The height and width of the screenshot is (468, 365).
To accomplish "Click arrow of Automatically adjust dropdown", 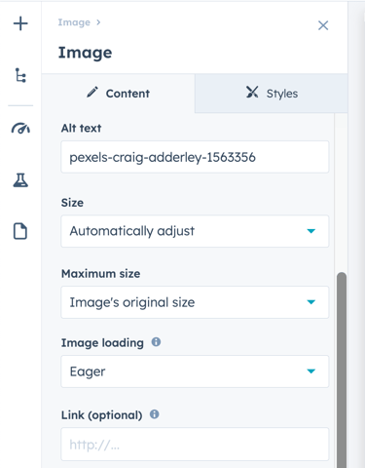I will coord(311,231).
